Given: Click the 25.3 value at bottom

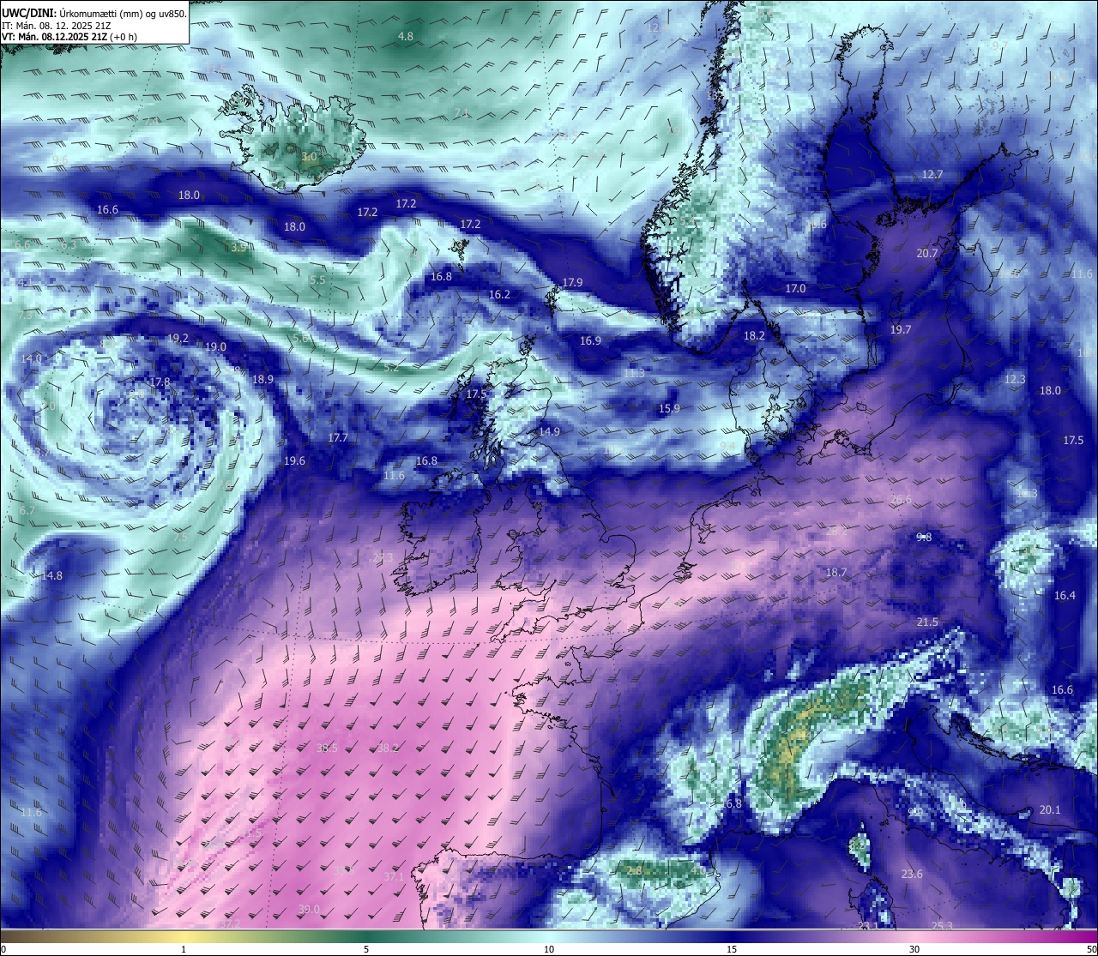Looking at the screenshot, I should (942, 925).
